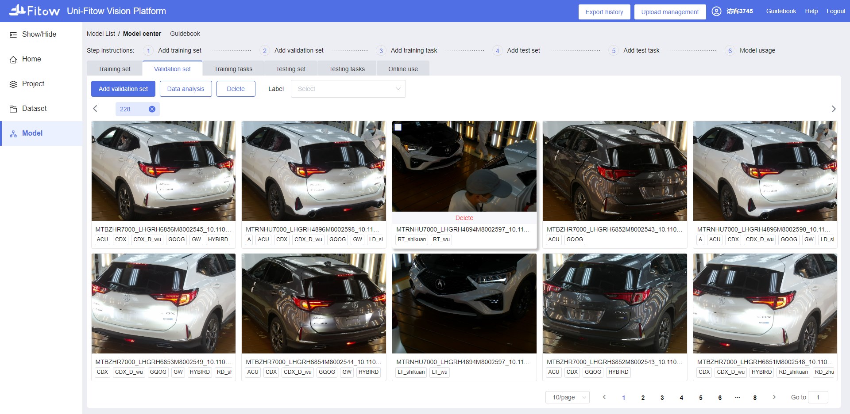Click Add validation set button

coord(123,89)
